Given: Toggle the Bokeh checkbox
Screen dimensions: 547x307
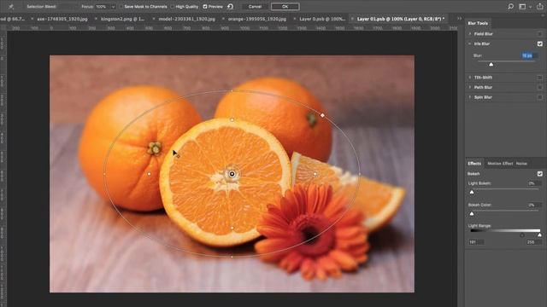Looking at the screenshot, I should click(539, 174).
